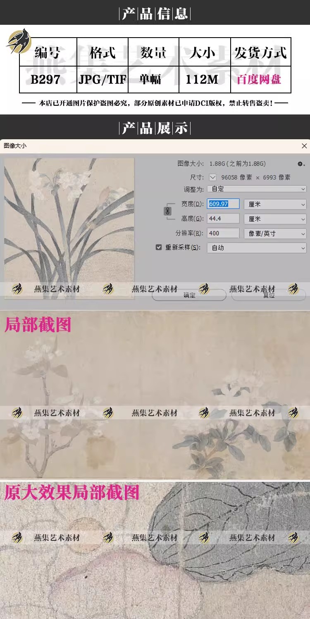
Task: Click the 原大效果局部截图 heading
Action: 72,493
